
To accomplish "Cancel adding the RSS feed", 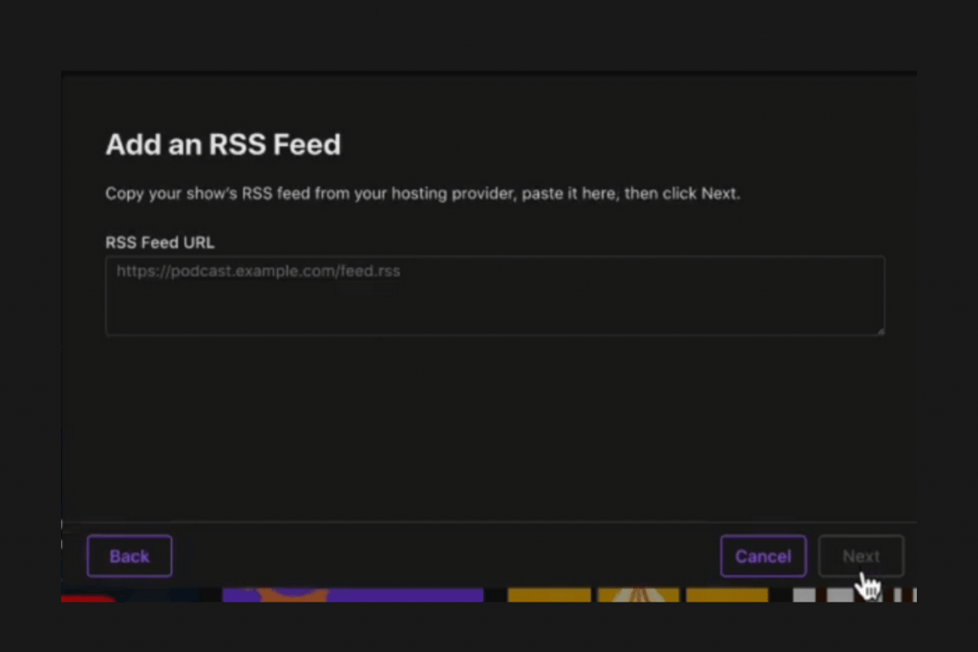I will [x=762, y=557].
